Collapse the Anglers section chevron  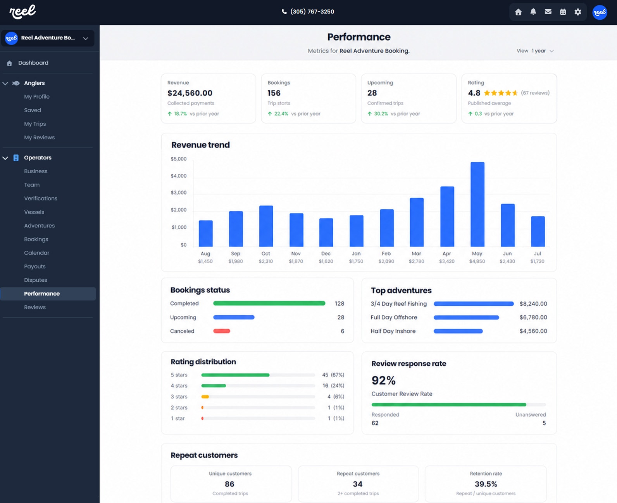pyautogui.click(x=5, y=83)
